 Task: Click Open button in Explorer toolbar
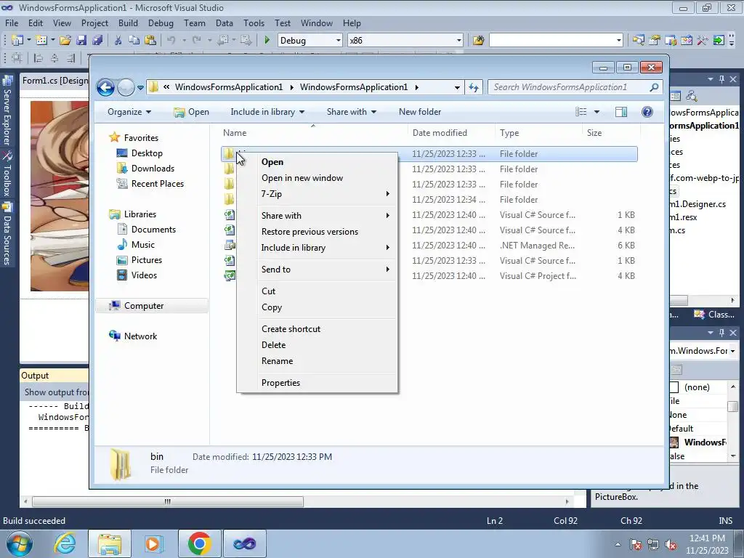pos(192,112)
